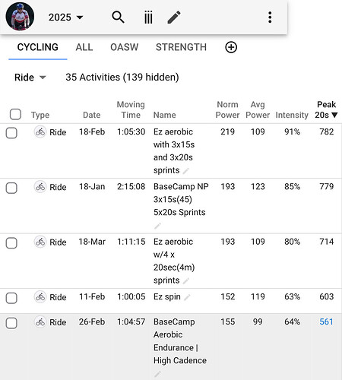Open the three-dot overflow menu

point(270,17)
